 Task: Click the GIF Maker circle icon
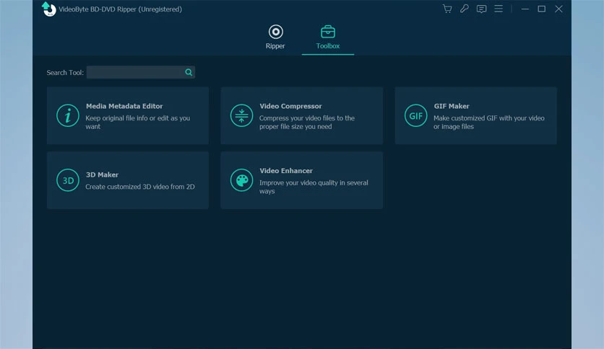415,115
